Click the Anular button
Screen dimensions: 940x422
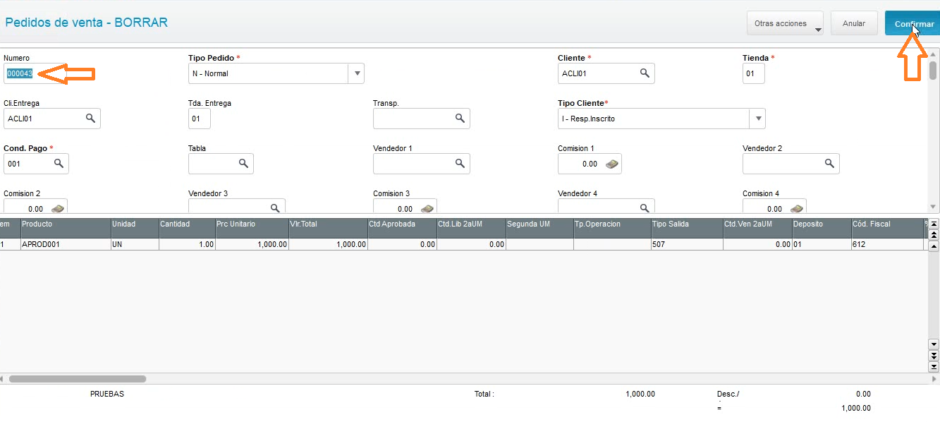pos(854,23)
